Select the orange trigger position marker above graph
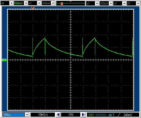This screenshot has width=141, height=118. [x=33, y=8]
